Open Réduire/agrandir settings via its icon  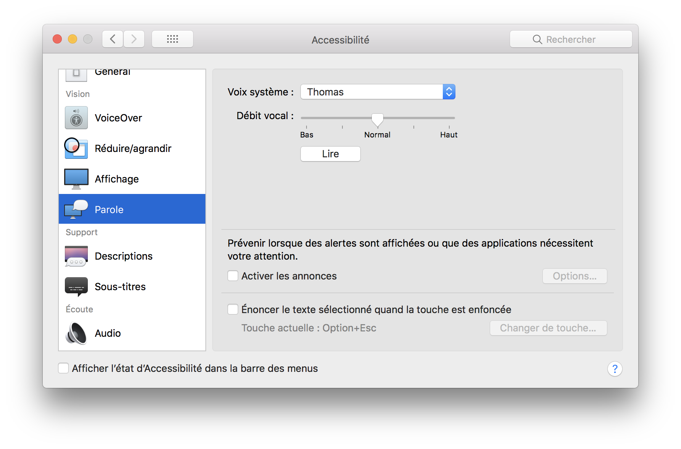pyautogui.click(x=76, y=149)
